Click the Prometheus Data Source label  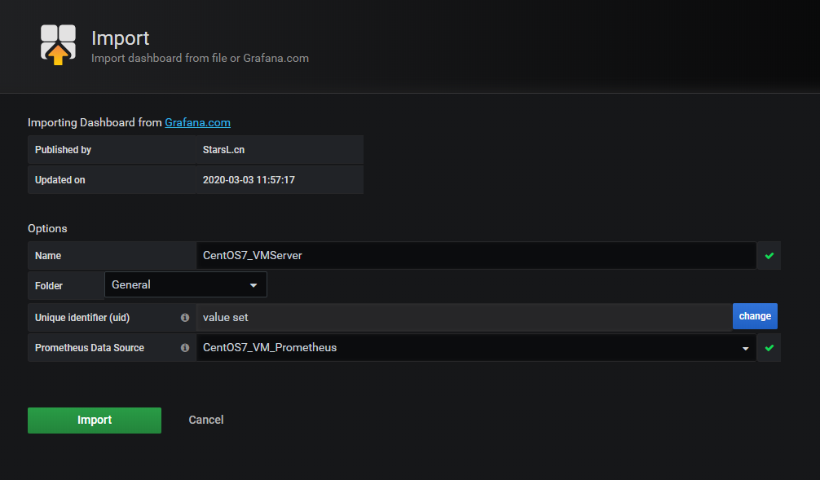click(90, 347)
